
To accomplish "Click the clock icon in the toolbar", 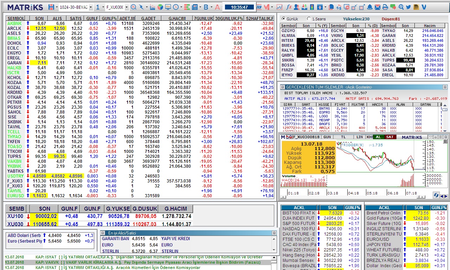I will (x=175, y=7).
